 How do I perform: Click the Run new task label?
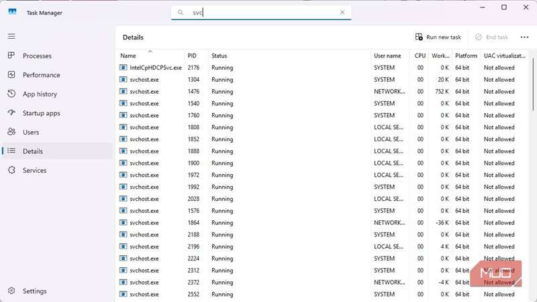pyautogui.click(x=444, y=37)
